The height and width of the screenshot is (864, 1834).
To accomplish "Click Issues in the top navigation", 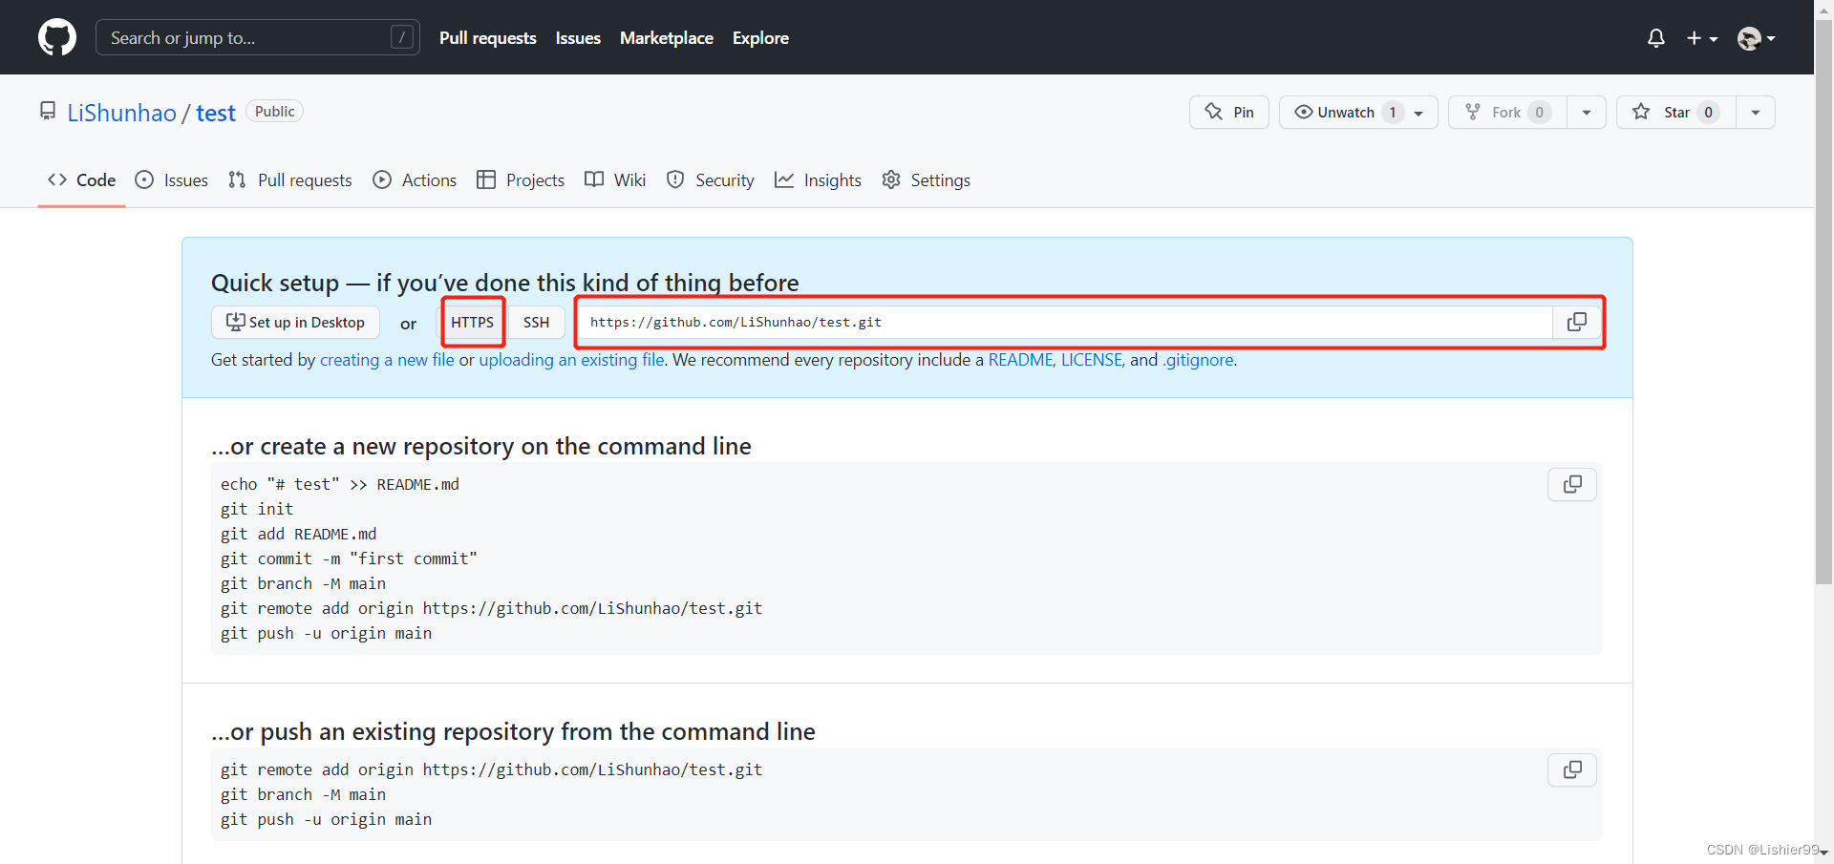I will (x=578, y=38).
